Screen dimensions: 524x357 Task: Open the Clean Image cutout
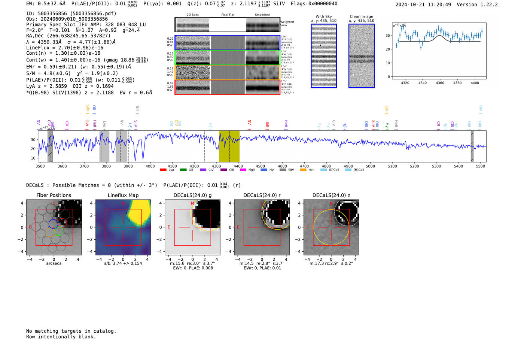(x=362, y=56)
